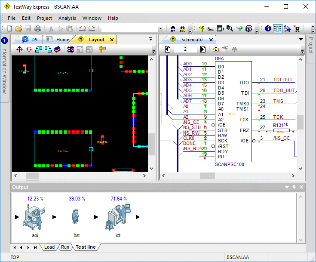Image resolution: width=316 pixels, height=262 pixels.
Task: Click the binoculars ABC search icon
Action: [182, 29]
